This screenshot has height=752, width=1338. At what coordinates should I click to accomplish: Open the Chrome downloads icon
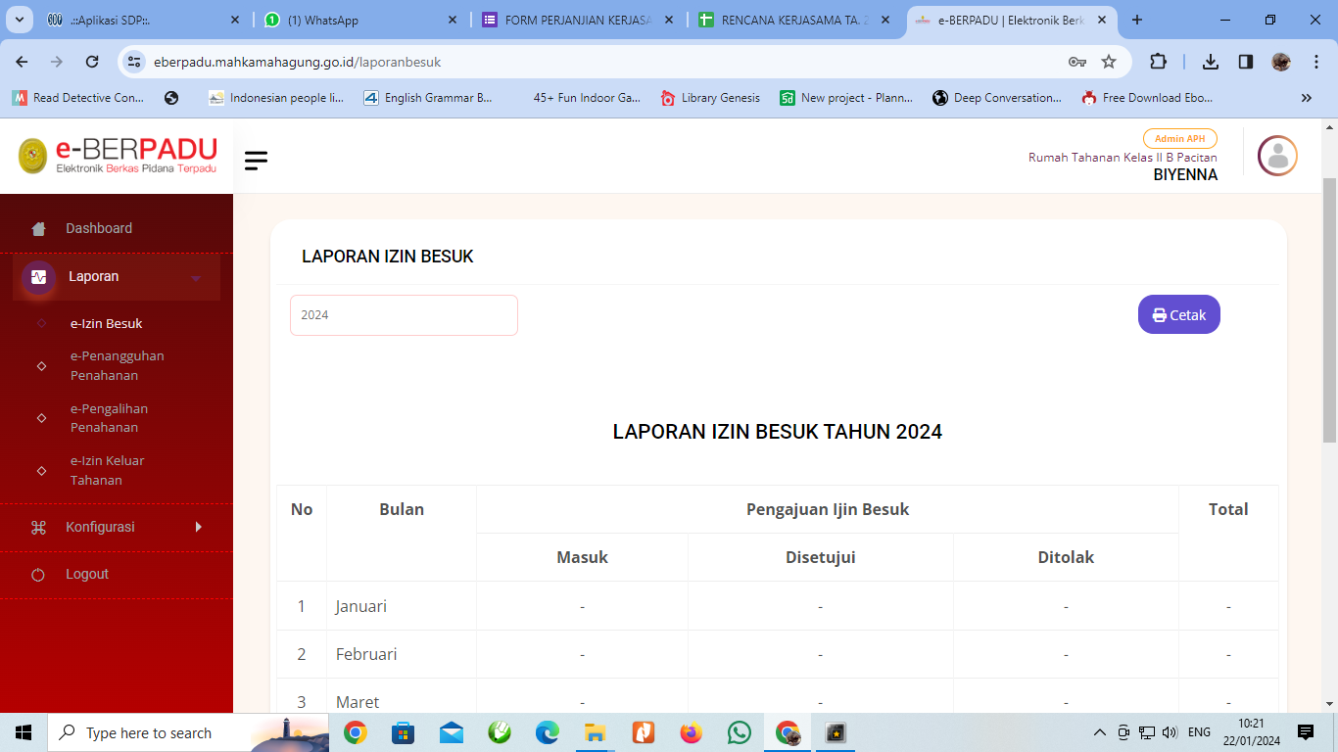click(x=1211, y=62)
